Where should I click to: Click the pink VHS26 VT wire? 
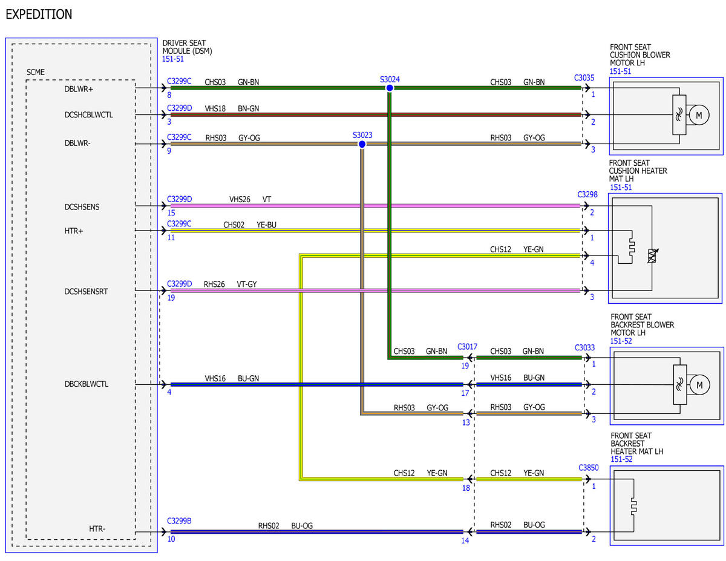click(375, 206)
